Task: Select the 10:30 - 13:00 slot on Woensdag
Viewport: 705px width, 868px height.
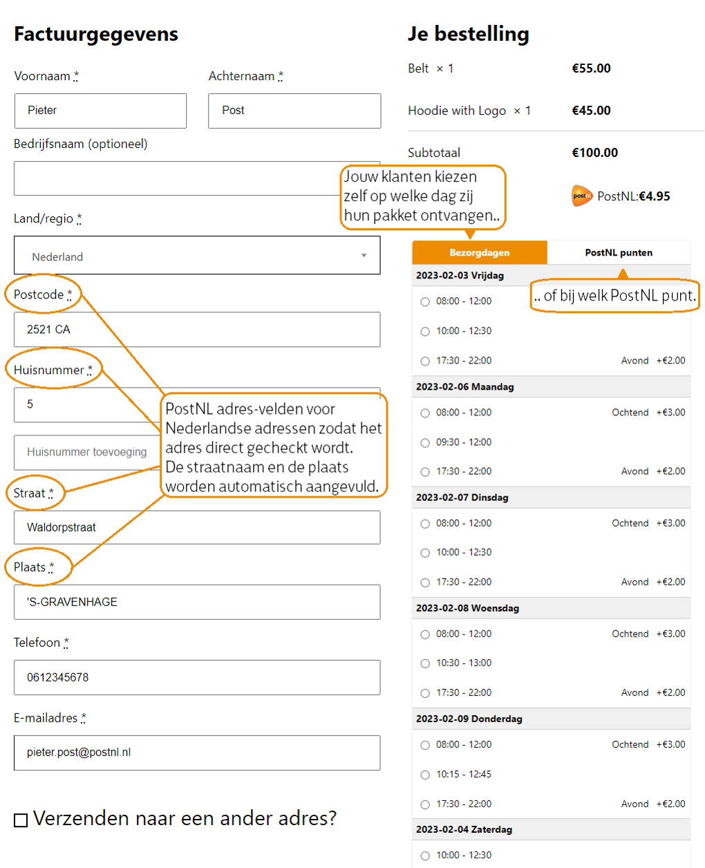Action: 424,663
